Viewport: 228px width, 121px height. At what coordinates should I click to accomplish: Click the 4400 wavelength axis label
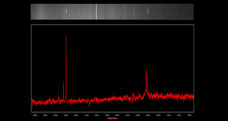coord(35,115)
